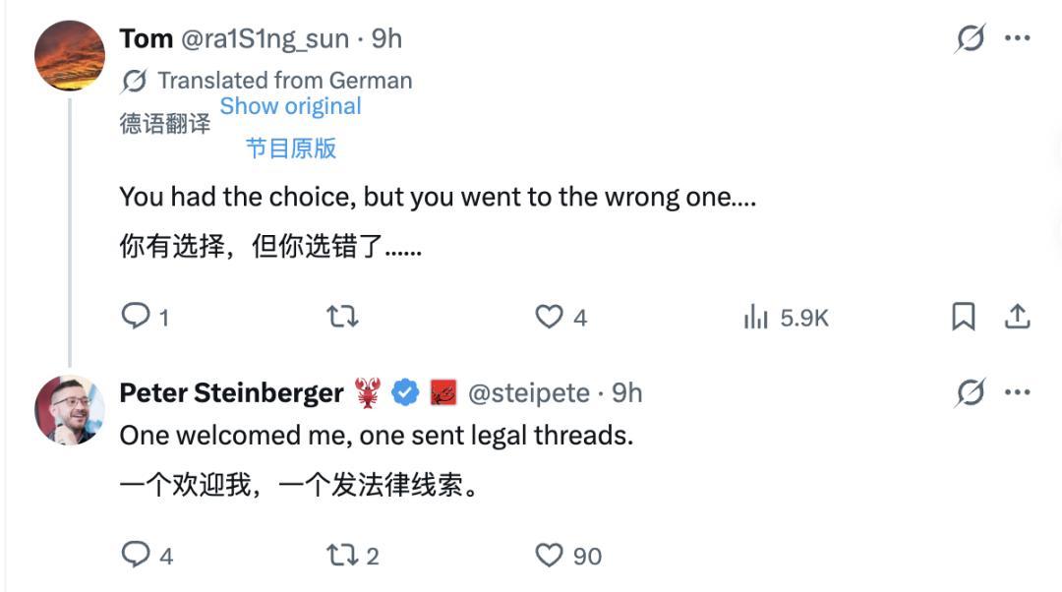Image resolution: width=1062 pixels, height=592 pixels.
Task: View analytics for Tom's tweet
Action: coord(756,317)
